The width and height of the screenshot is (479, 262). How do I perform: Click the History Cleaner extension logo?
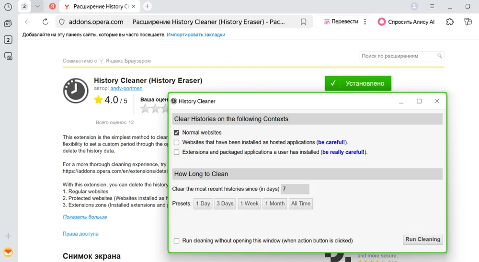tap(76, 91)
